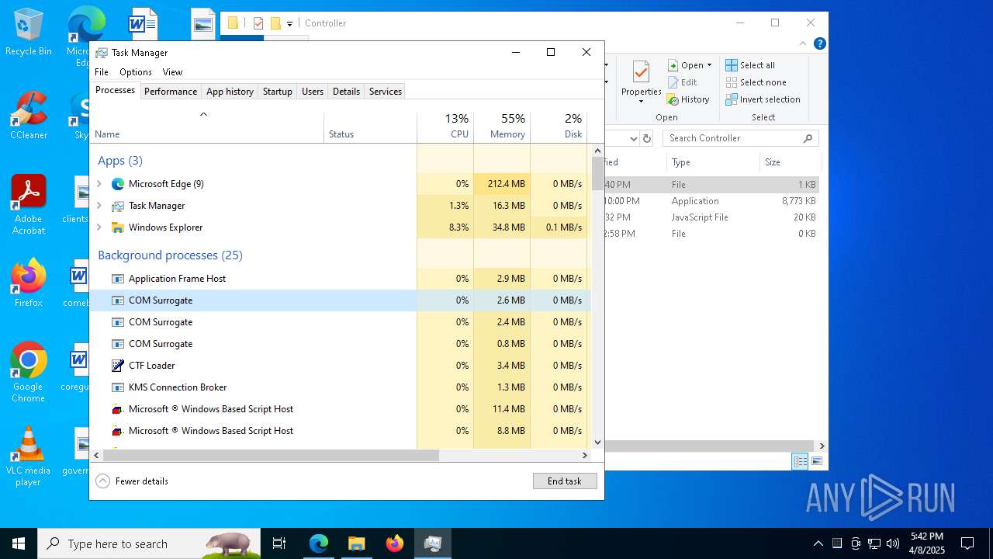Sort processes by the Memory column
Screen dimensions: 993x559
tap(502, 127)
